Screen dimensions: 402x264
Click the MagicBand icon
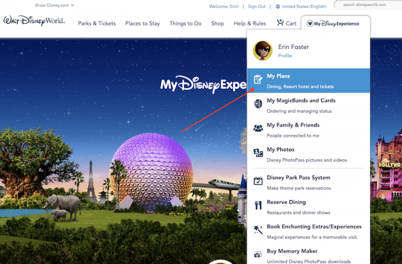[258, 104]
